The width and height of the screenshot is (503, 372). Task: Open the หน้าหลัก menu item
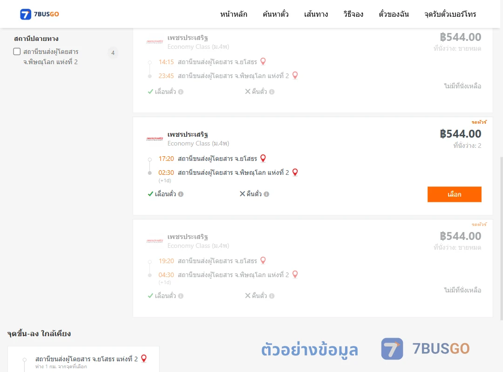233,14
